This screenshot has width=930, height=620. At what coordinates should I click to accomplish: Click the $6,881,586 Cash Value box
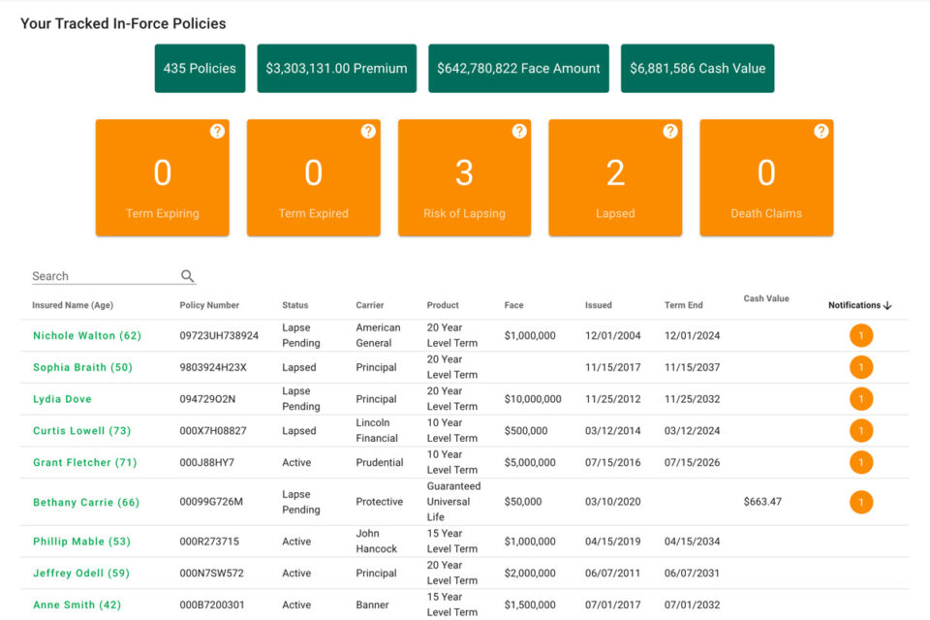[697, 69]
